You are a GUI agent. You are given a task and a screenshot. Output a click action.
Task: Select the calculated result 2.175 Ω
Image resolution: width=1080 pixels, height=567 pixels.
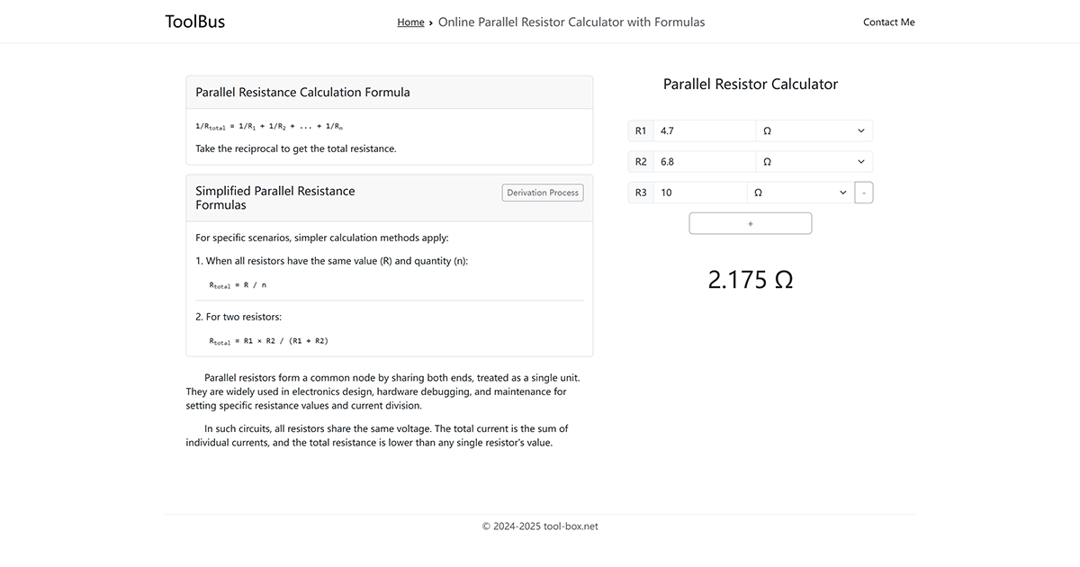(750, 279)
